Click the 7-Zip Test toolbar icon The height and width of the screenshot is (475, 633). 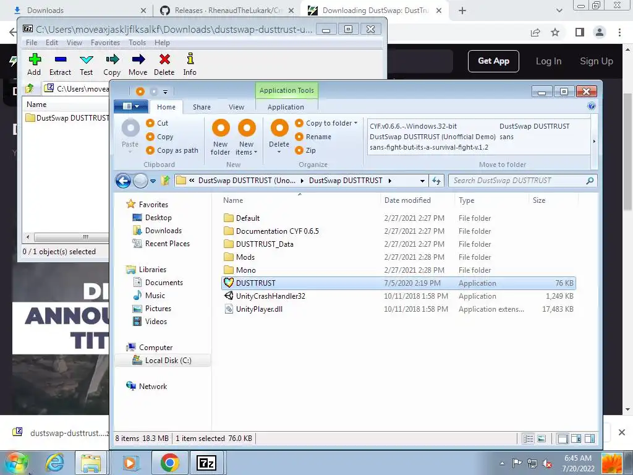pyautogui.click(x=86, y=59)
